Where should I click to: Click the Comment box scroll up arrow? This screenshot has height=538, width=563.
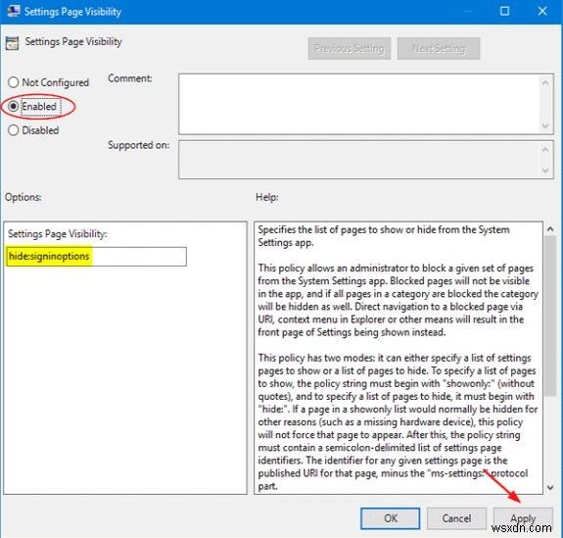pyautogui.click(x=545, y=83)
